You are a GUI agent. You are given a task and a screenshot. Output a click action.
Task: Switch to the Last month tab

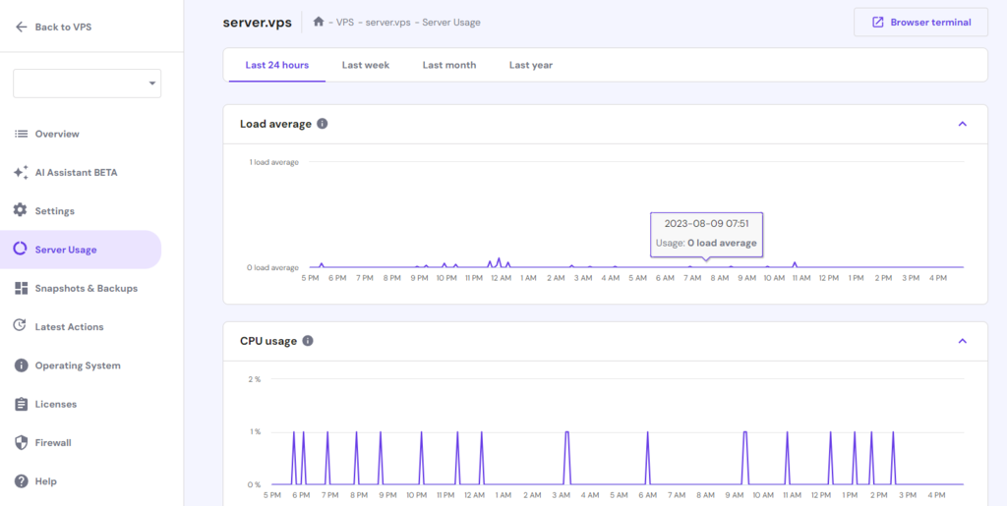click(449, 65)
